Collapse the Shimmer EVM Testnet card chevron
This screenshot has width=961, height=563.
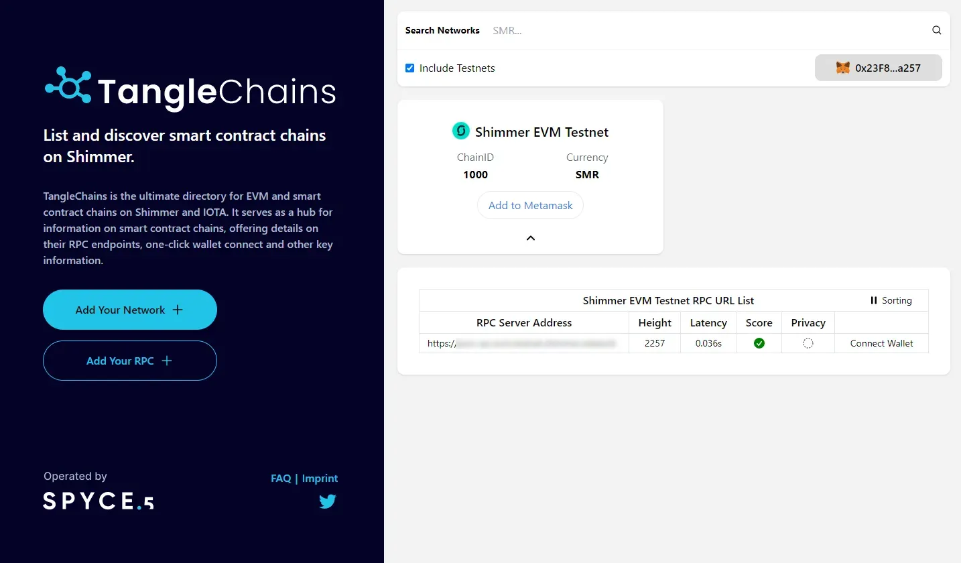[x=530, y=238]
